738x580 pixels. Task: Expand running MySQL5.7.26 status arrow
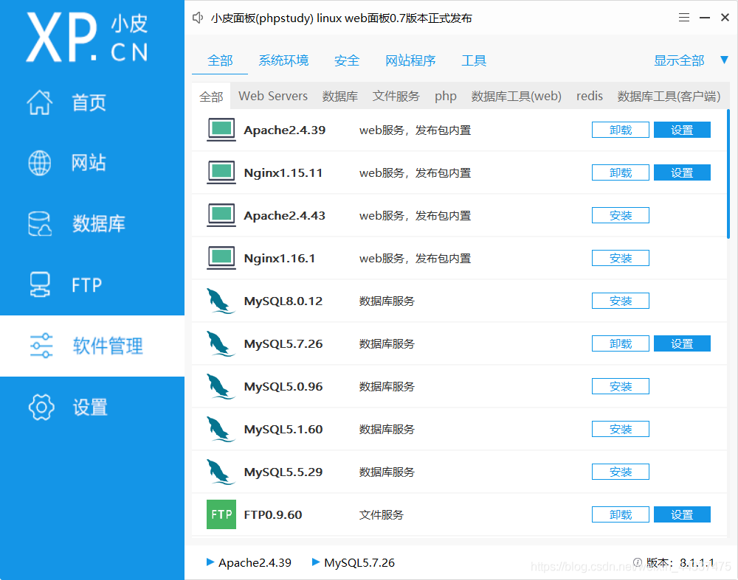pos(316,562)
